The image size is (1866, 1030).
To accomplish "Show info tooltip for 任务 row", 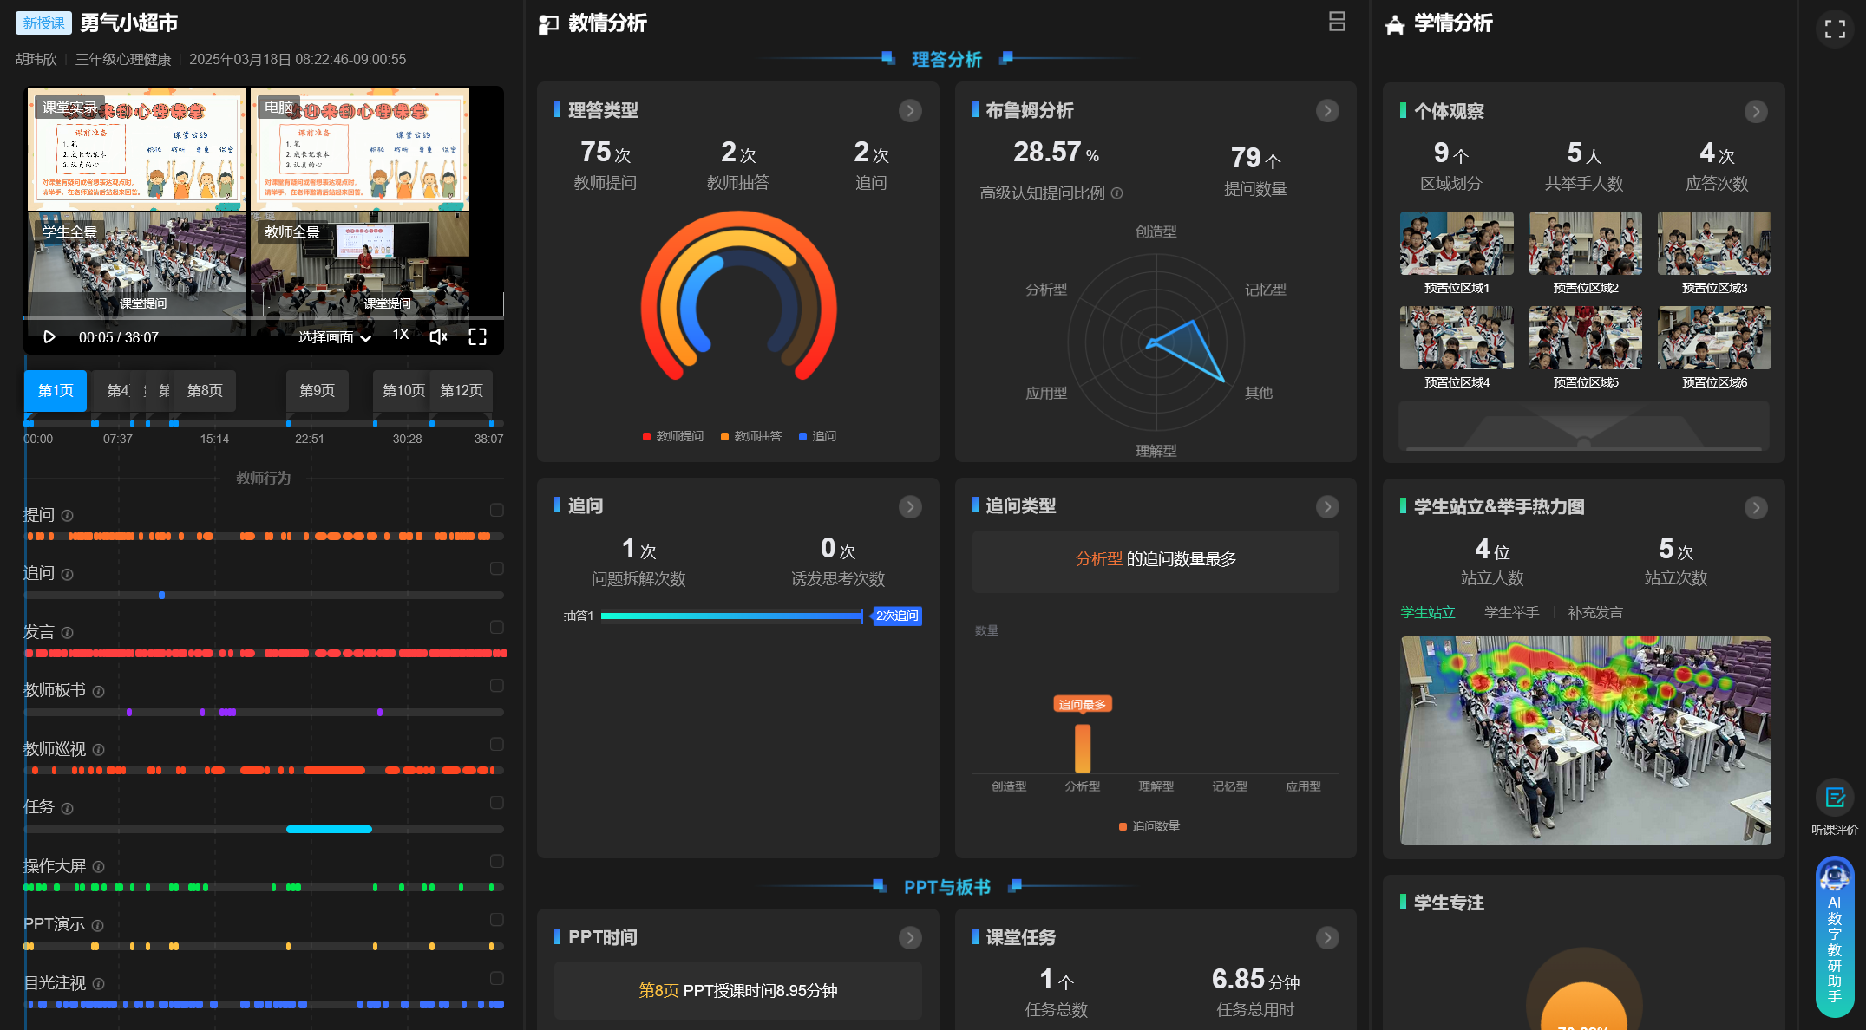I will (x=67, y=809).
